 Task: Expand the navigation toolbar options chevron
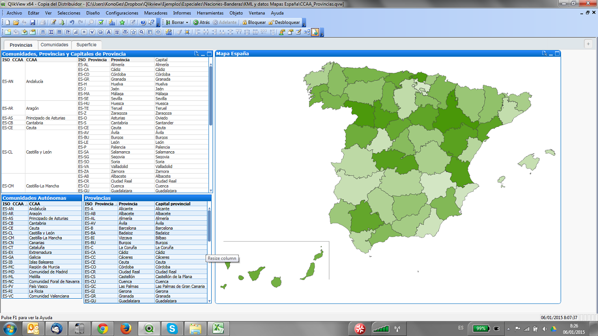(x=304, y=23)
